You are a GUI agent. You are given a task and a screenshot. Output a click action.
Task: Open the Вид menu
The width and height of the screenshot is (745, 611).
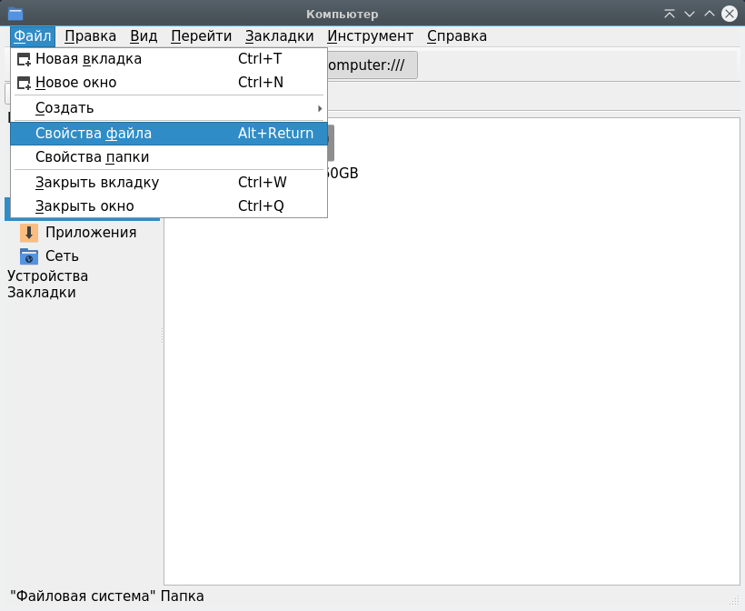(144, 36)
